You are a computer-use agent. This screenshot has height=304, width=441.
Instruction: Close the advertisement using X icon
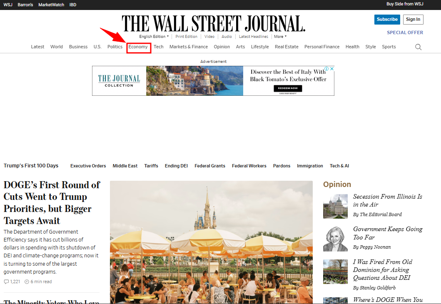coord(332,69)
